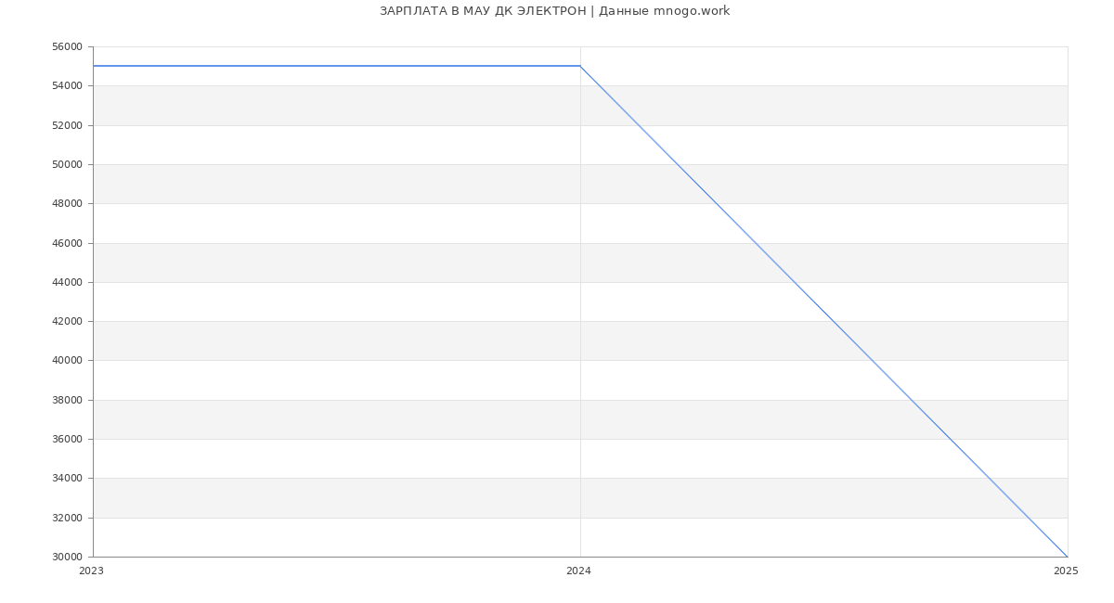The width and height of the screenshot is (1114, 603).
Task: Click the 42000 y-axis label
Action: click(67, 322)
